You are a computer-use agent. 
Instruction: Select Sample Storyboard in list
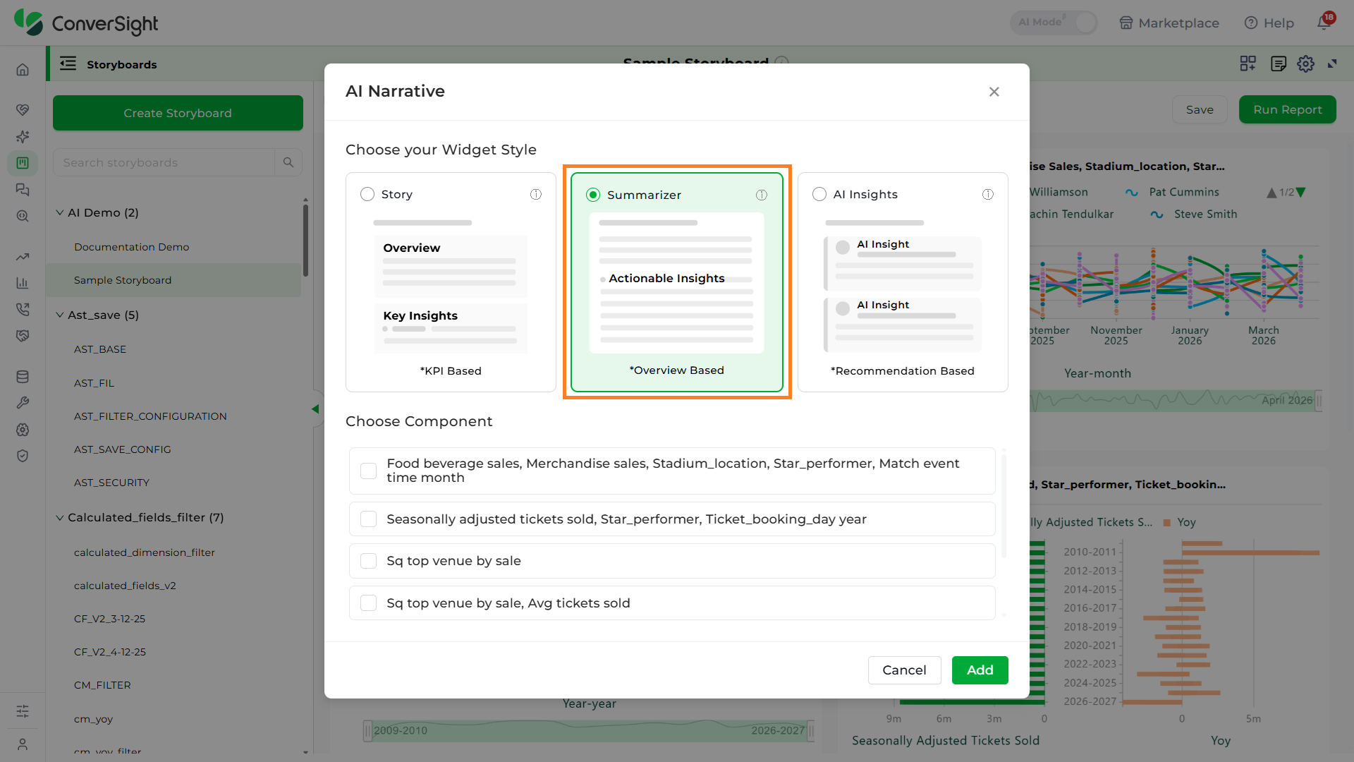click(173, 280)
